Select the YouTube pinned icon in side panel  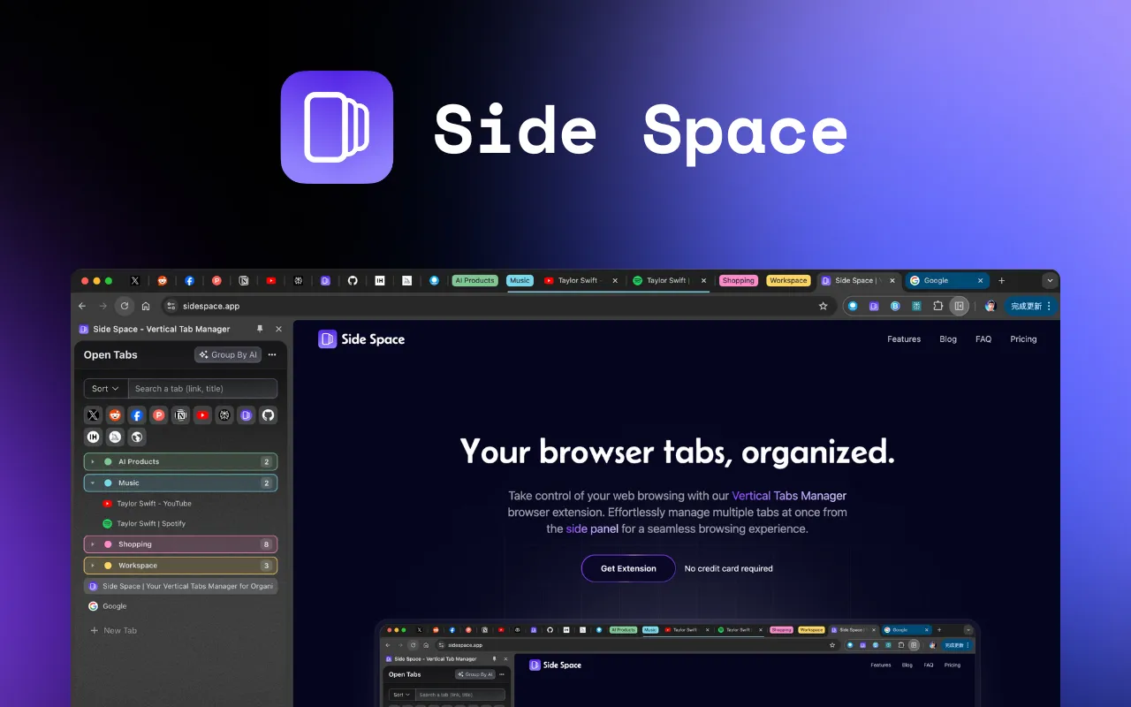(x=202, y=414)
